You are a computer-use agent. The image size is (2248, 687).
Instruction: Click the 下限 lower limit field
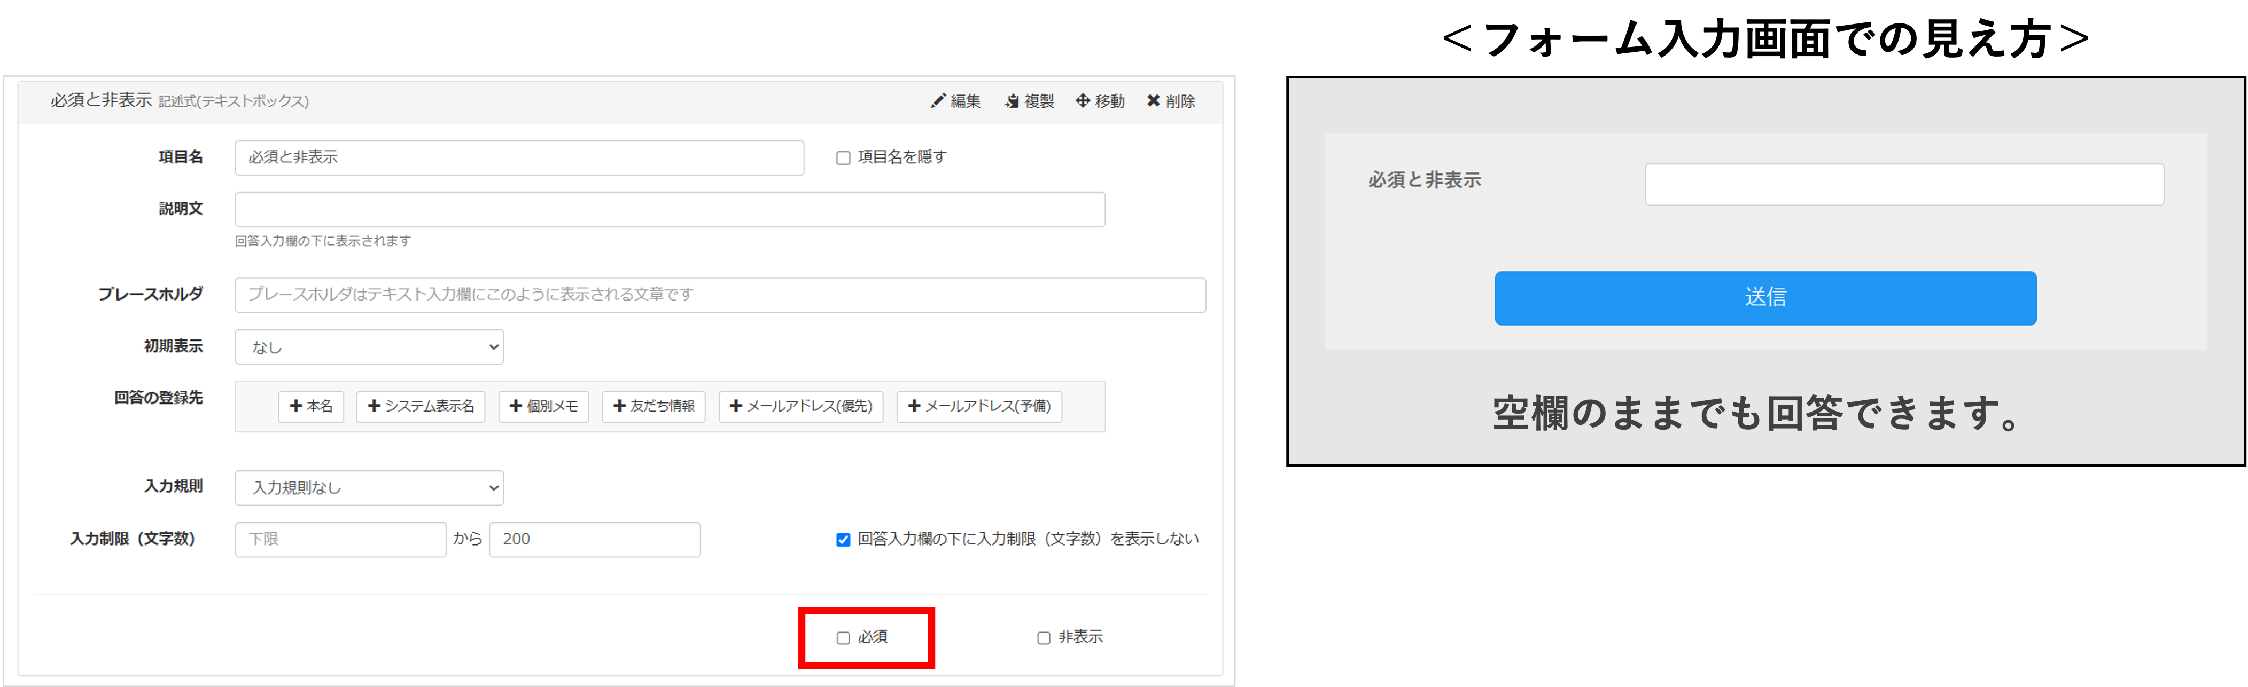[339, 539]
